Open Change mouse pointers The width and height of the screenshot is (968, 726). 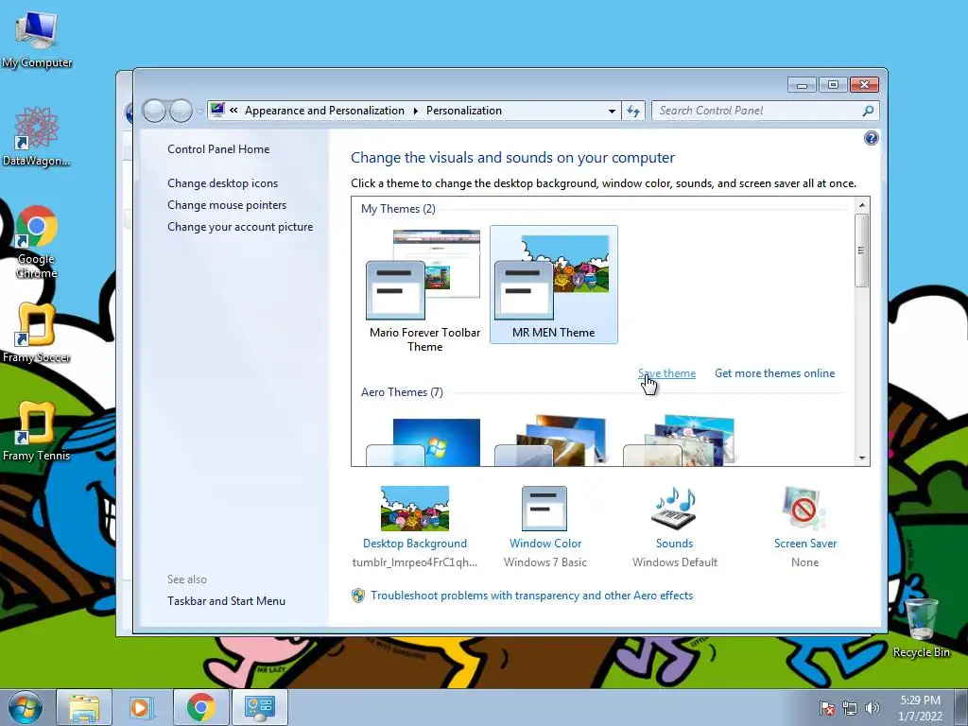pos(227,205)
